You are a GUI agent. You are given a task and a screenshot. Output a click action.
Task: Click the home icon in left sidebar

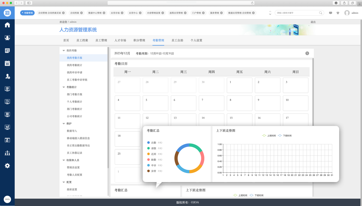(7, 25)
